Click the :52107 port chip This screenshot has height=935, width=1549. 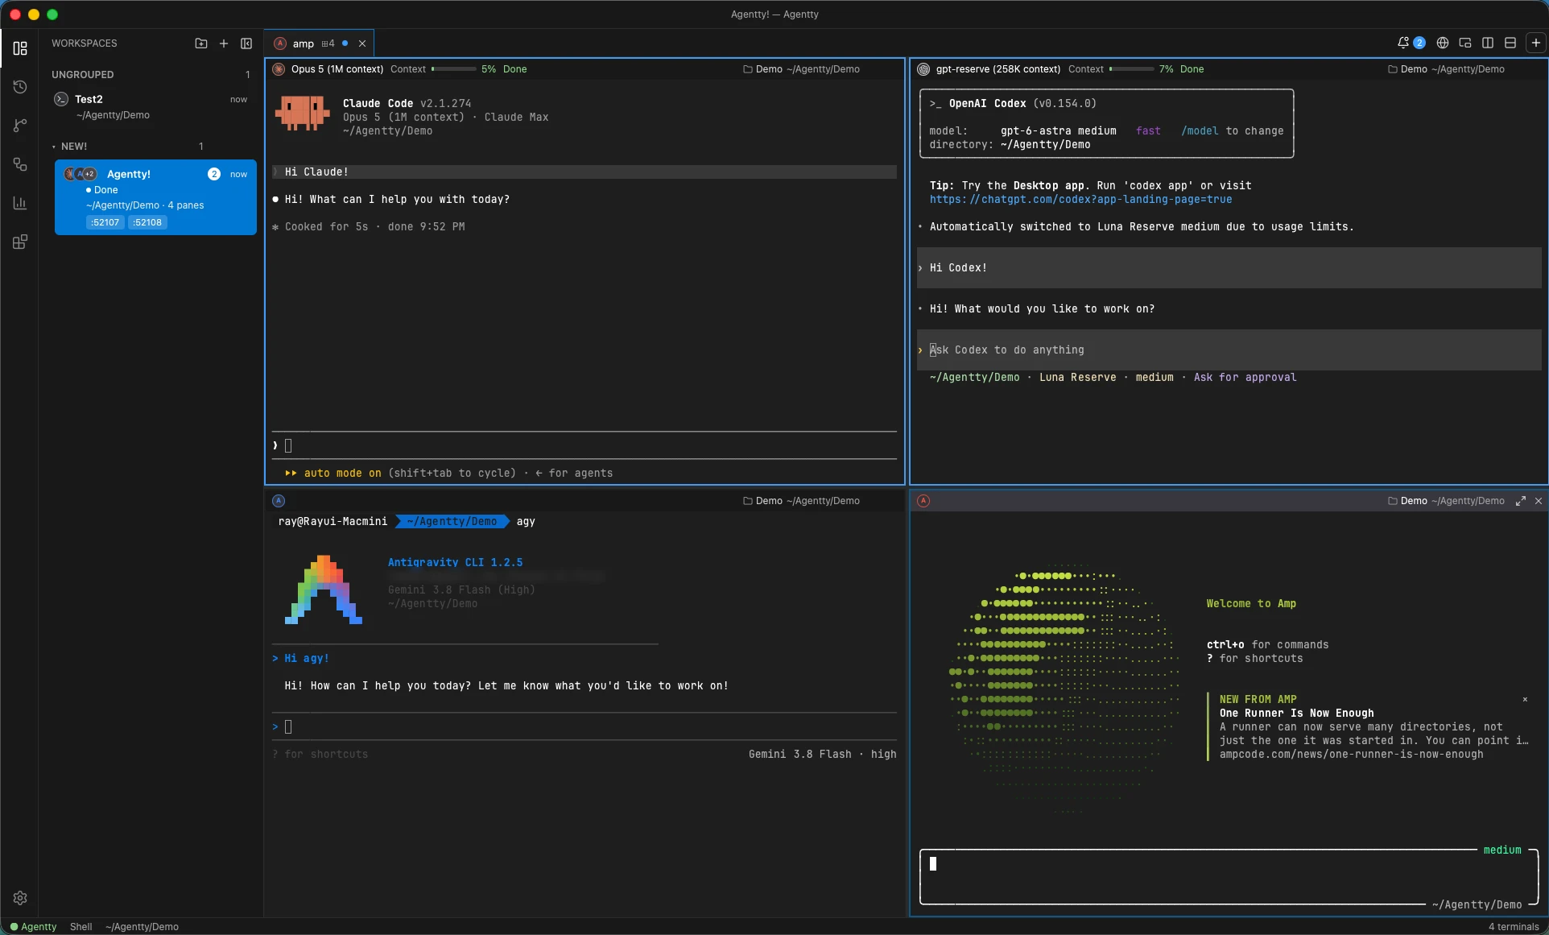coord(105,222)
